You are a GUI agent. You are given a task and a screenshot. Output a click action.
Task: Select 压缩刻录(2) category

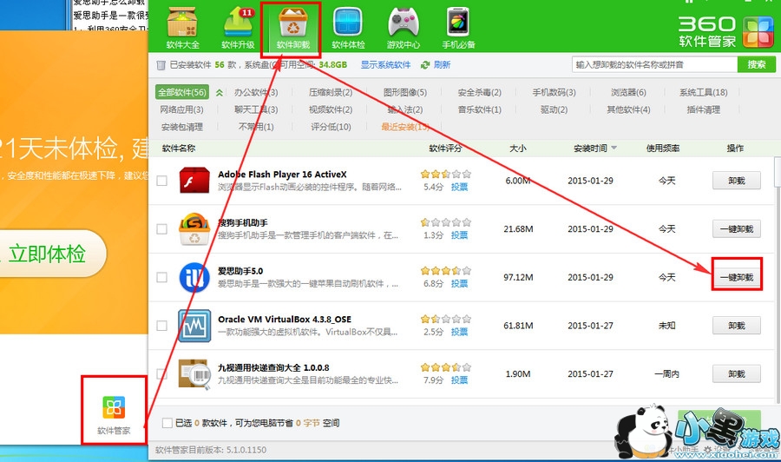click(x=331, y=93)
